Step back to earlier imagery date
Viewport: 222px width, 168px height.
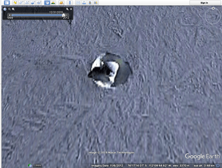[x=10, y=15]
